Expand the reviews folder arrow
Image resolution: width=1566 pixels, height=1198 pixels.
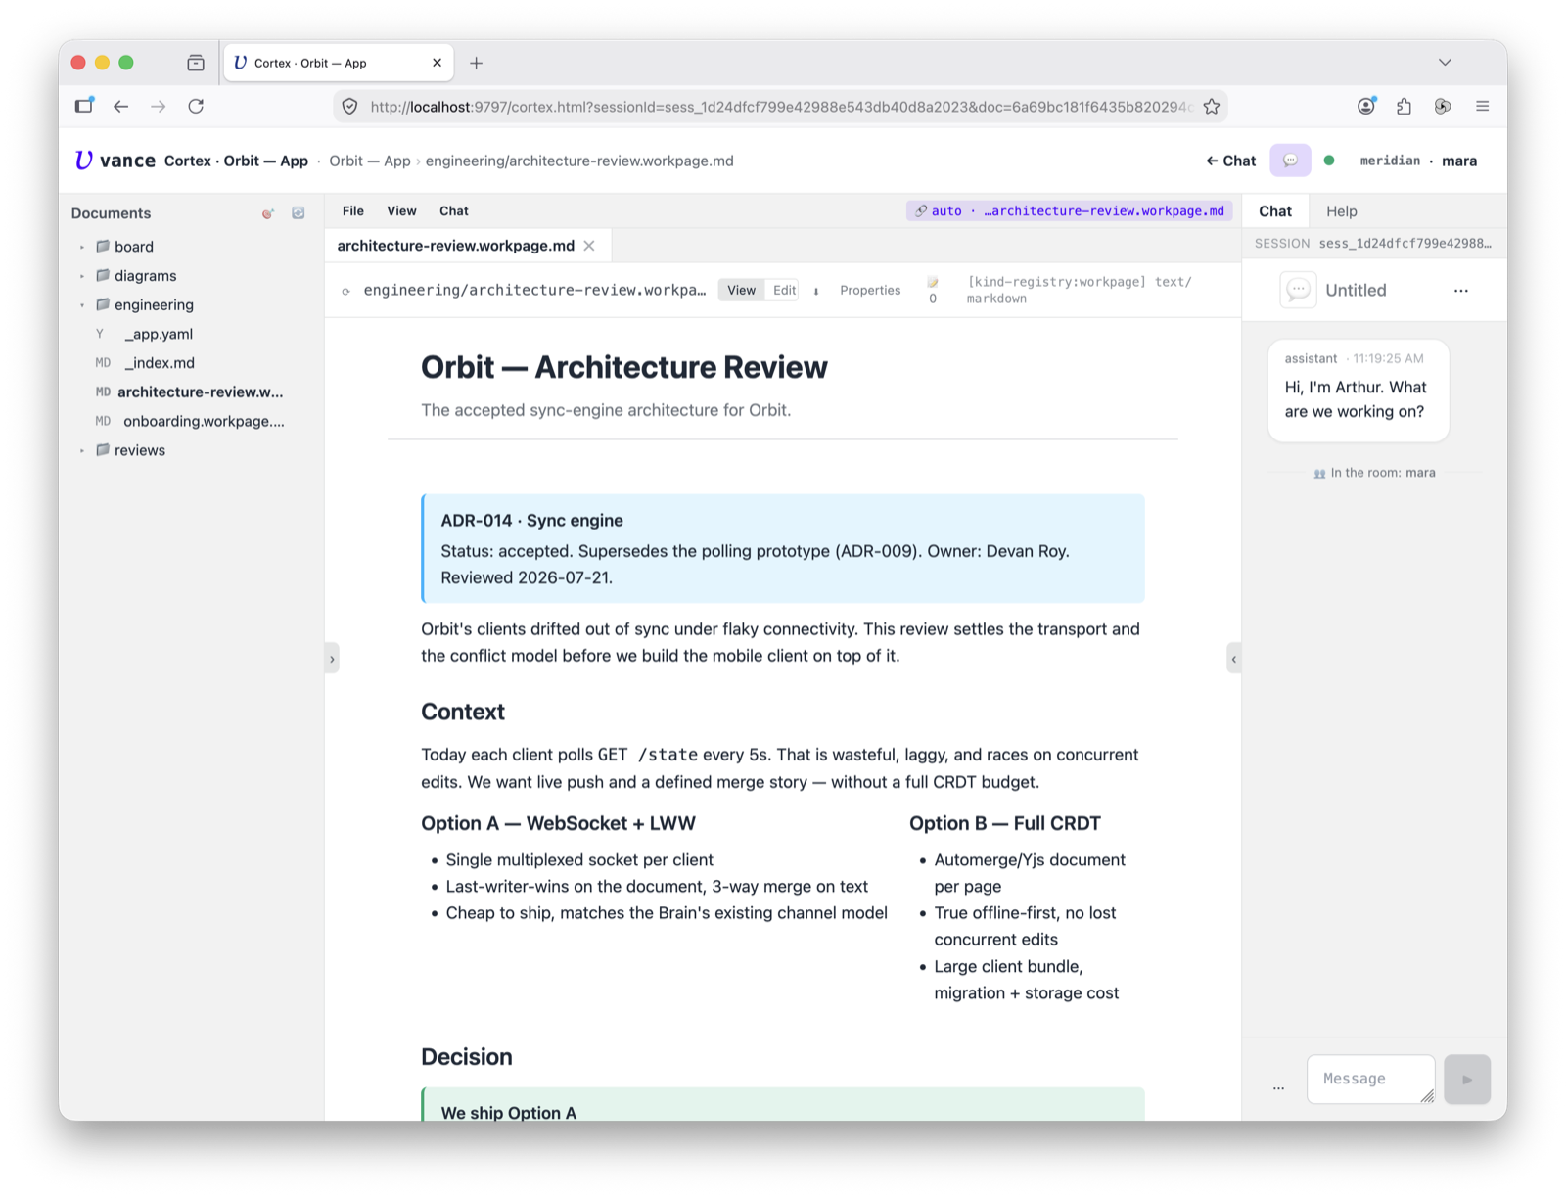point(82,451)
